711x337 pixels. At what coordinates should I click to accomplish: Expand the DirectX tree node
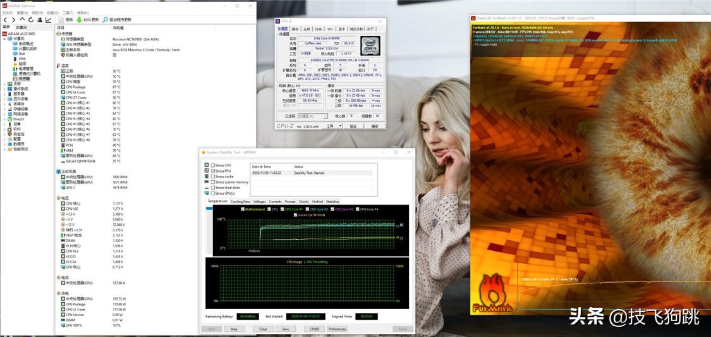click(x=4, y=119)
